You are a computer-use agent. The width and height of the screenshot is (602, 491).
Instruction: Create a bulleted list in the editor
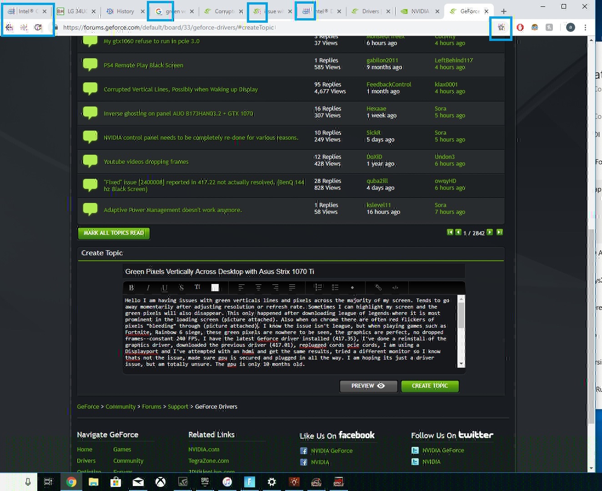point(335,287)
